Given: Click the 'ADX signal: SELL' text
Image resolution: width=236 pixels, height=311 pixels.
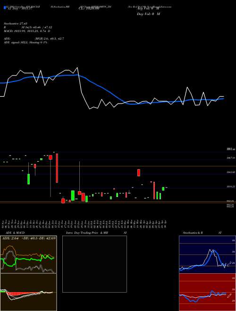Looking at the screenshot, I should (x=25, y=42).
